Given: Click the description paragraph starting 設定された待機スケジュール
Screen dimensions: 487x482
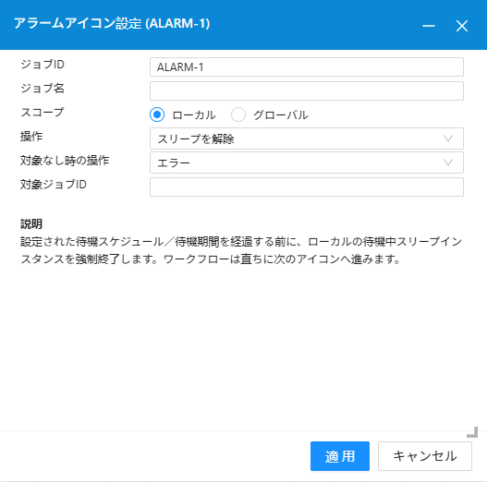Looking at the screenshot, I should (241, 250).
